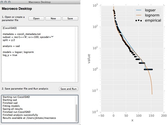Click 'Saving all results' log line
Viewport: 167px width, 125px height.
coord(13,109)
